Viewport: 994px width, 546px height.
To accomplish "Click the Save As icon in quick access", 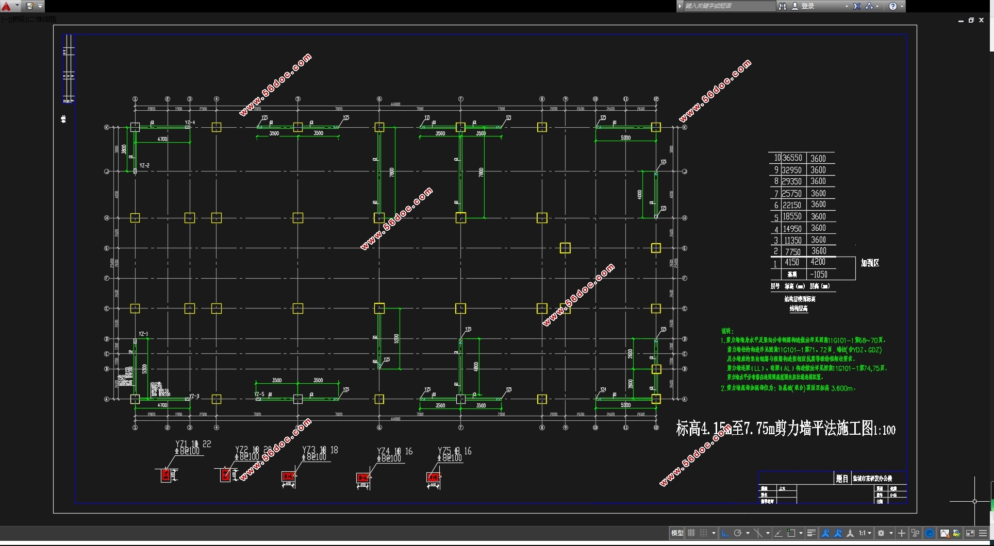I will pos(30,6).
